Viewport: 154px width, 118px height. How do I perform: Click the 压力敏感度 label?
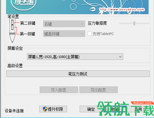coord(97,23)
